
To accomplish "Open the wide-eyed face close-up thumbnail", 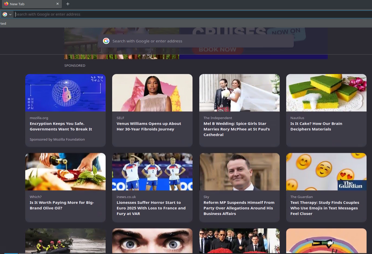I will (152, 241).
